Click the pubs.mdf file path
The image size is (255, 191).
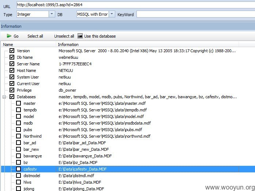pyautogui.click(x=100, y=130)
